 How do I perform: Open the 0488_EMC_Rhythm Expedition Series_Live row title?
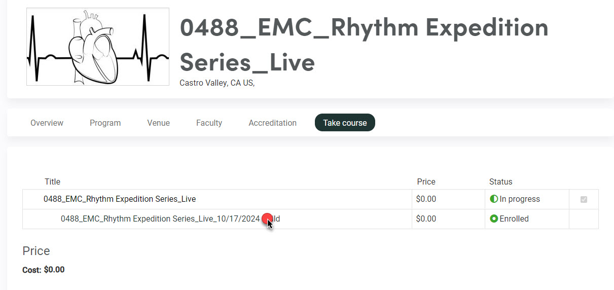pyautogui.click(x=120, y=199)
